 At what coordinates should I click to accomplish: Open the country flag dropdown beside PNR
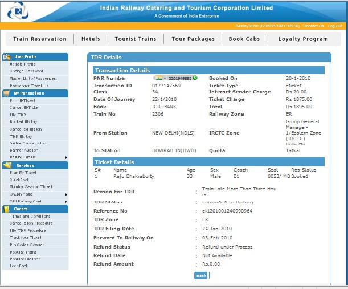(x=161, y=78)
